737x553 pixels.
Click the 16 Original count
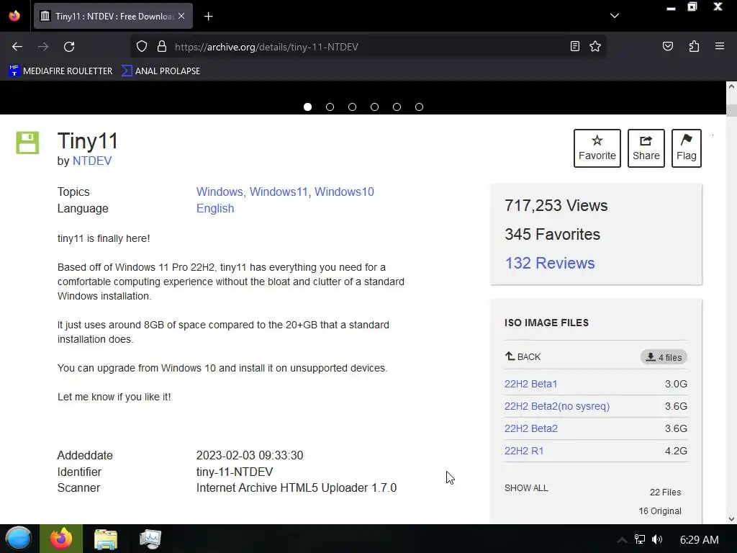pyautogui.click(x=660, y=511)
